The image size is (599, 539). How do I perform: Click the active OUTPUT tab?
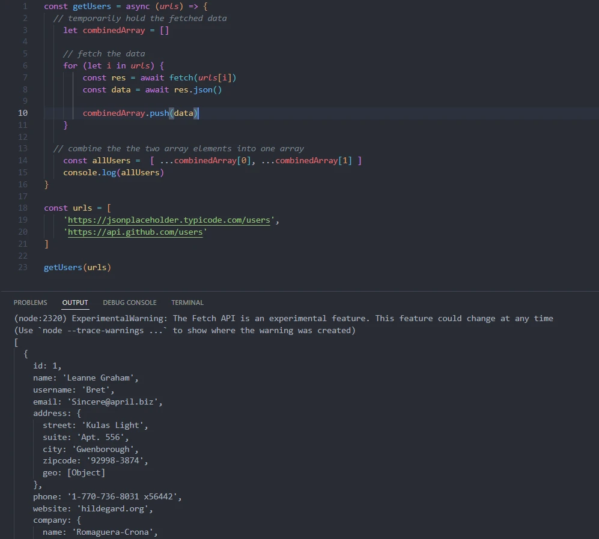(74, 302)
